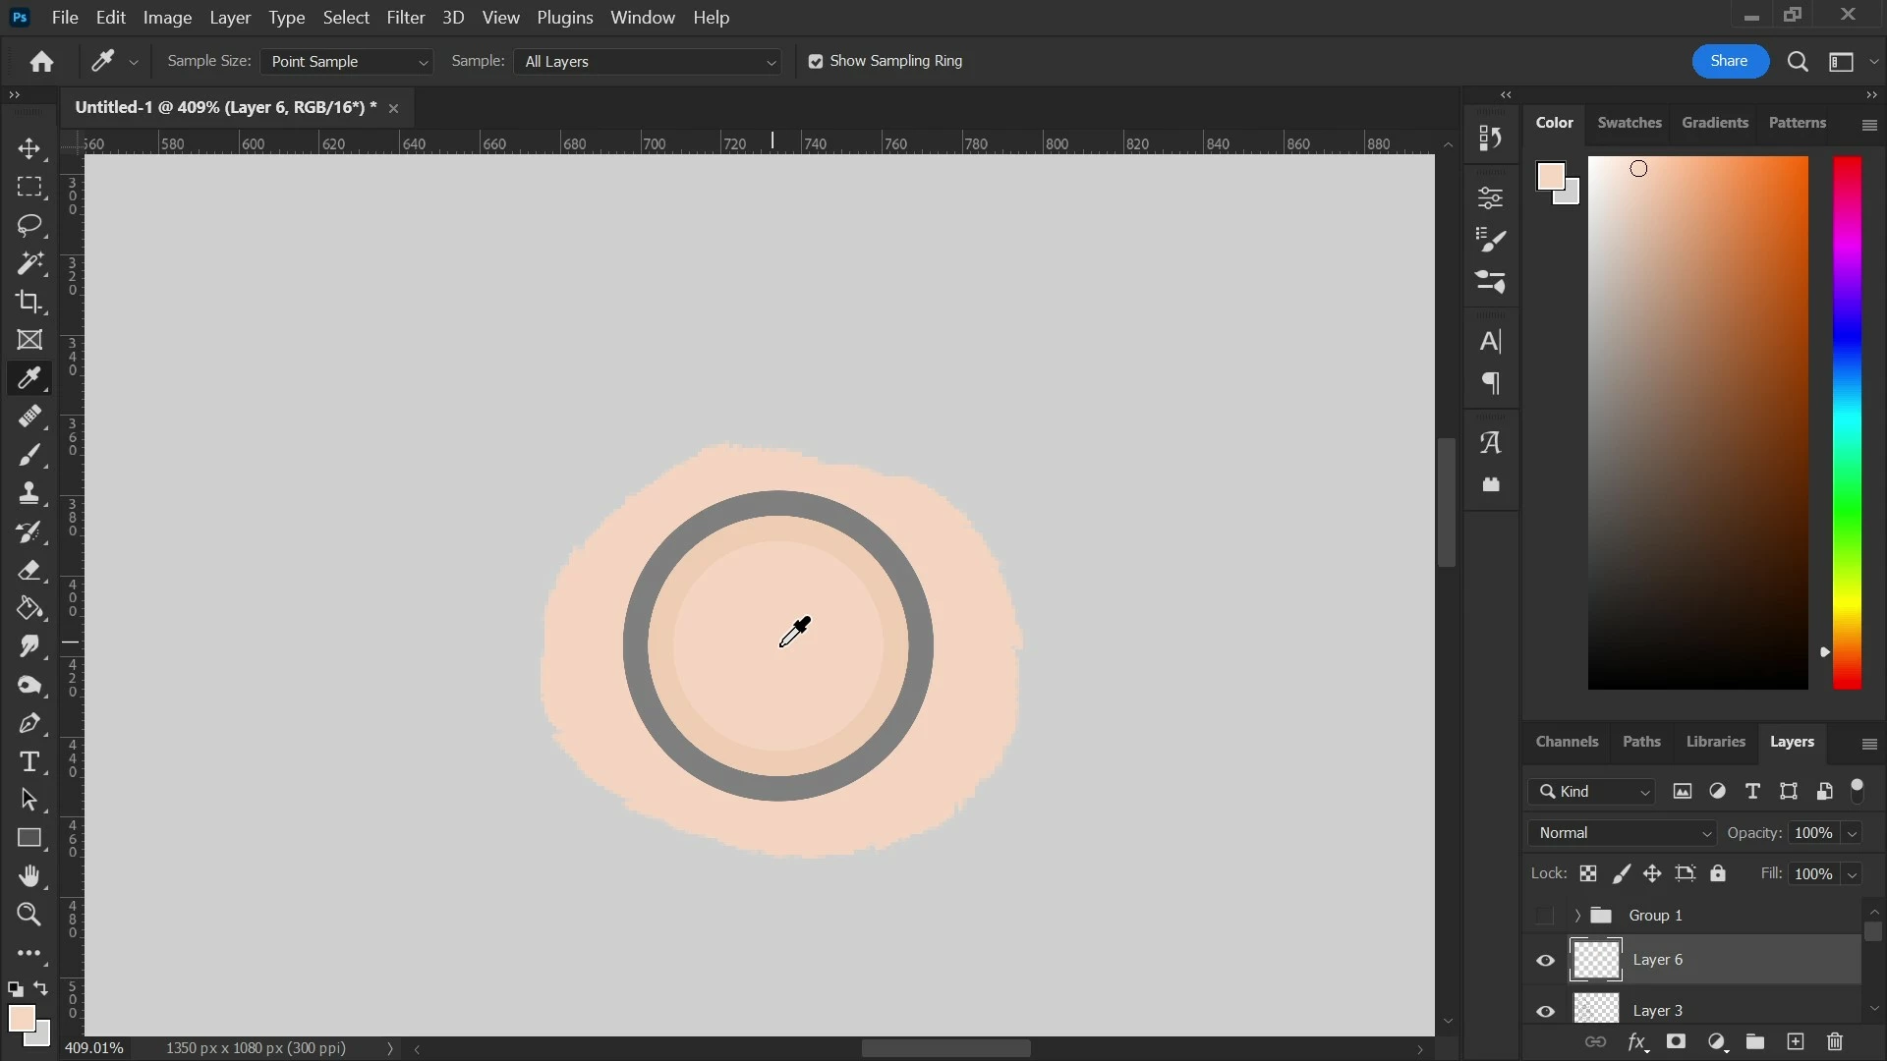The width and height of the screenshot is (1887, 1061).
Task: Hide Layer 6 visibility eye
Action: click(x=1545, y=961)
